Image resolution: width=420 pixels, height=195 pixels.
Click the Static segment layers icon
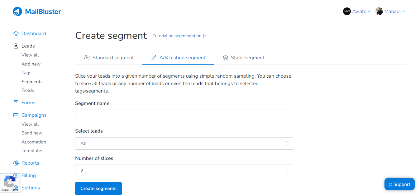[225, 57]
